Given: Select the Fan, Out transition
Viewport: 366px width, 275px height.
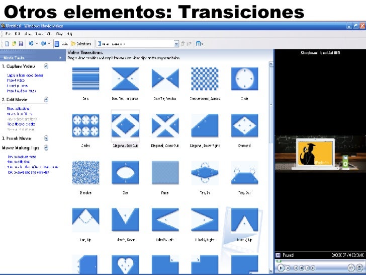Looking at the screenshot, I should tap(245, 173).
